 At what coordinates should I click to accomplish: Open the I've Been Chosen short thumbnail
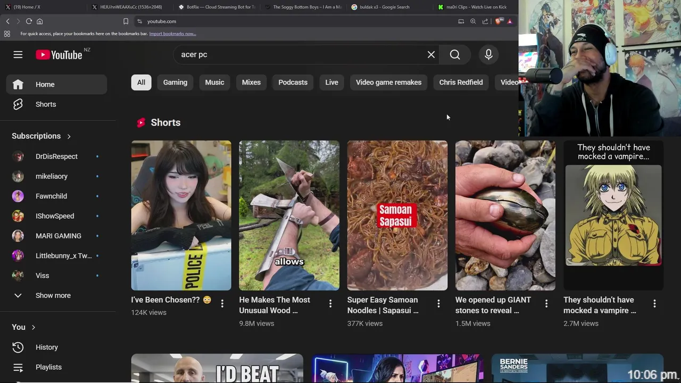click(181, 215)
